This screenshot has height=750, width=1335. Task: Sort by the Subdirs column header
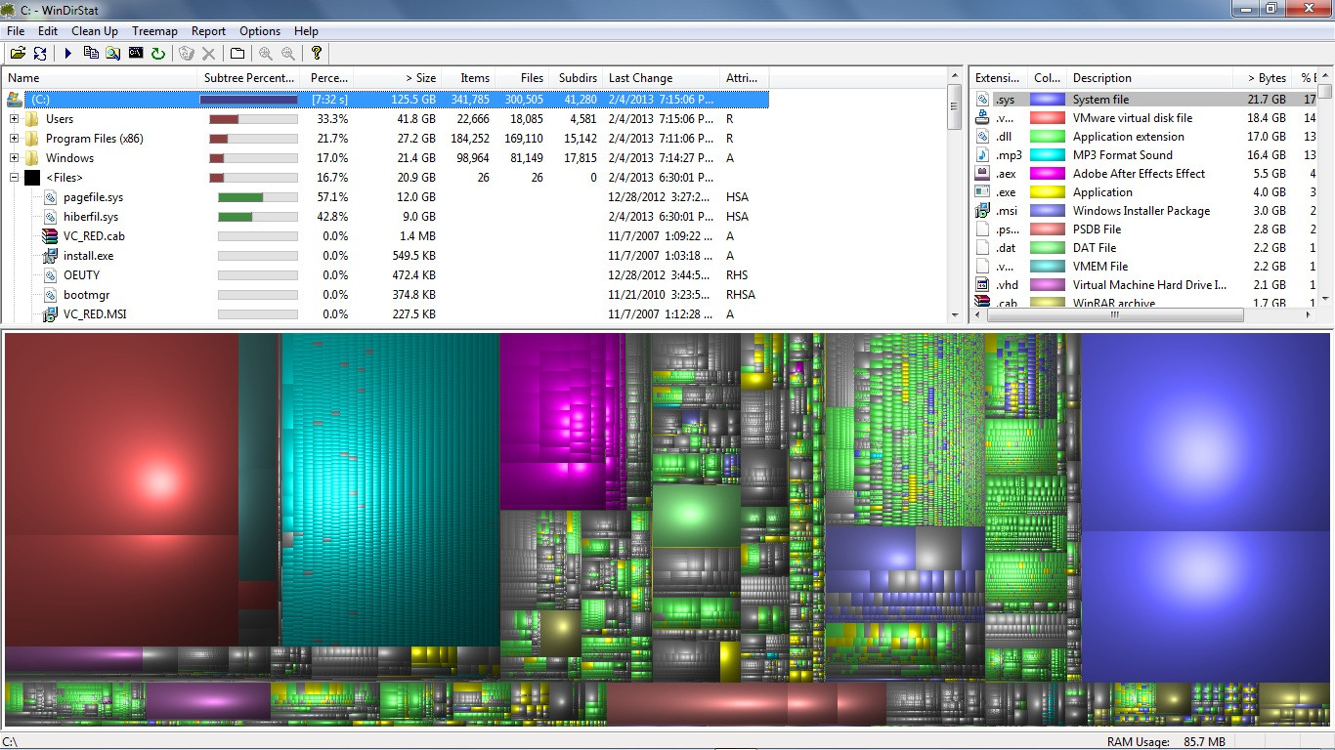(576, 78)
